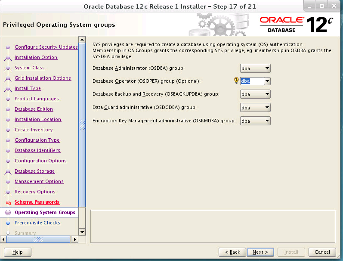Click the Back button
This screenshot has height=261, width=343.
pyautogui.click(x=232, y=252)
